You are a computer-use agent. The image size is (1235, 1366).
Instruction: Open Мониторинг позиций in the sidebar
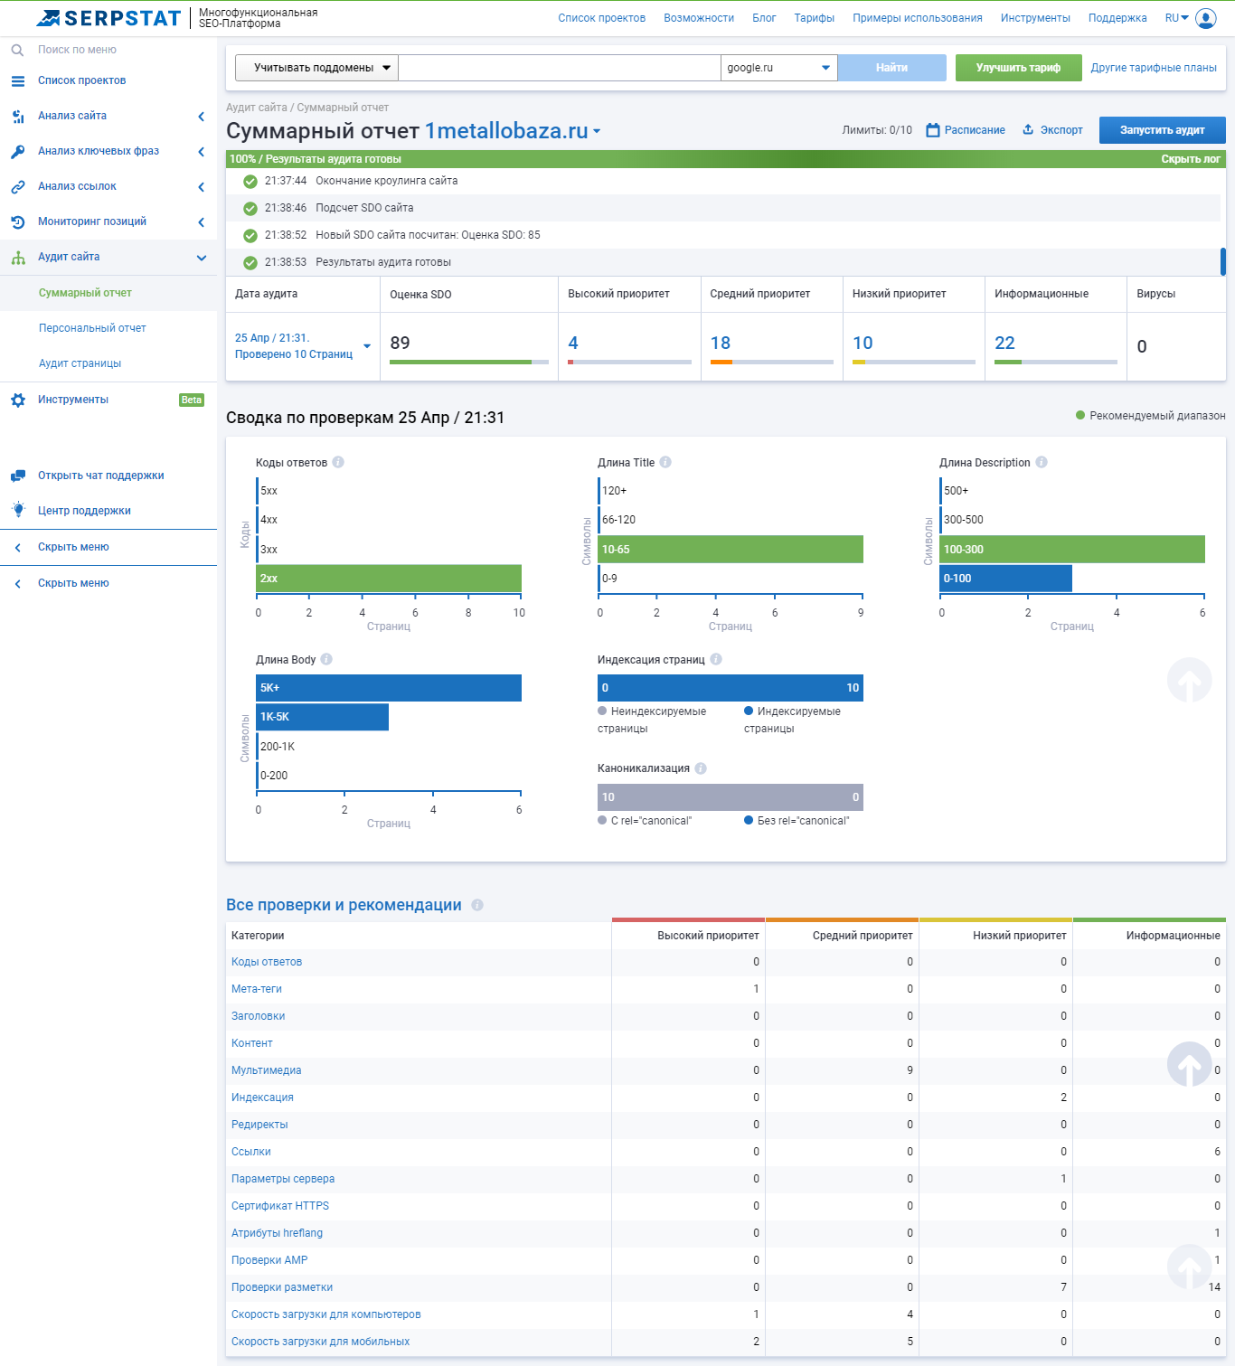pyautogui.click(x=92, y=222)
